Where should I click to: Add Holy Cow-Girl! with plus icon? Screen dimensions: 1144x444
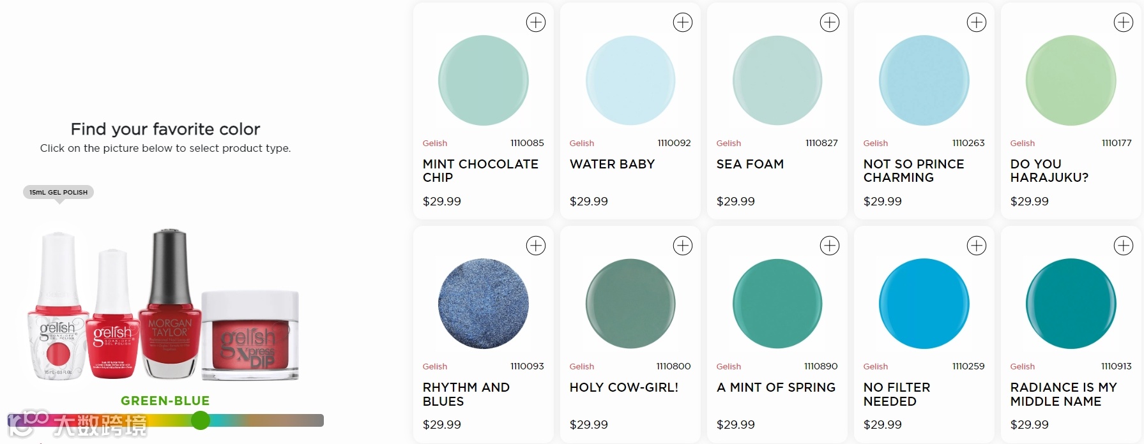682,246
